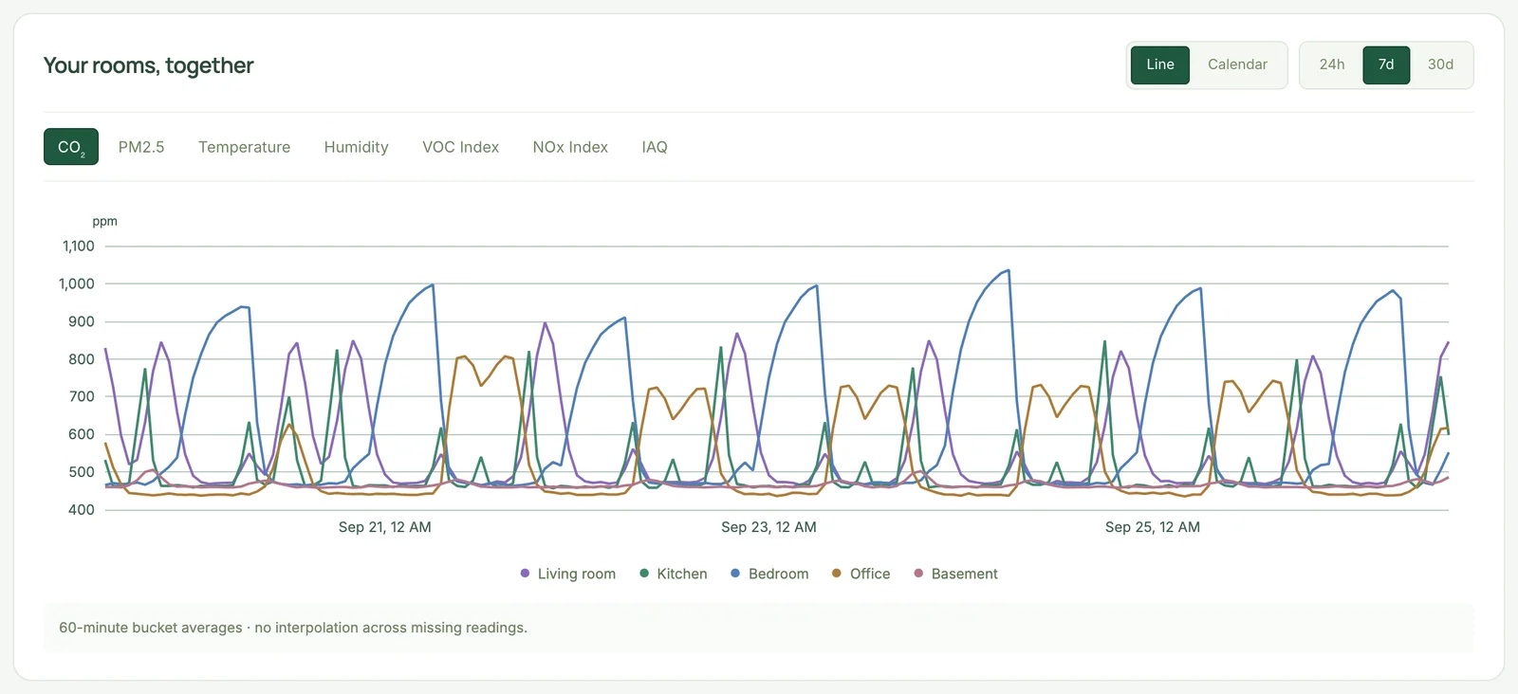The height and width of the screenshot is (694, 1518).
Task: Switch to the Calendar view
Action: coord(1237,64)
